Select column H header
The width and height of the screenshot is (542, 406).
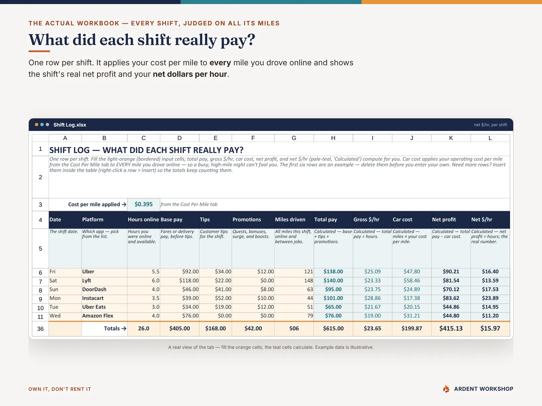333,138
